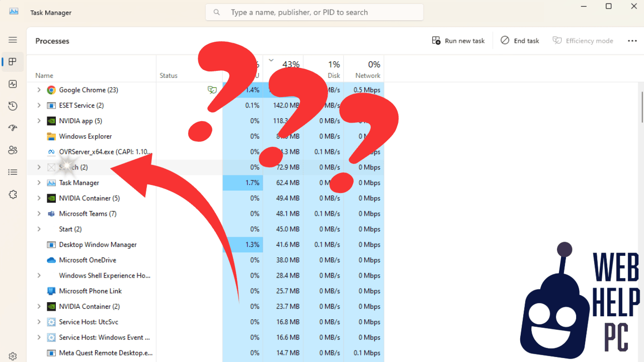This screenshot has width=644, height=362.
Task: Select the Processes sidebar icon
Action: tap(13, 62)
